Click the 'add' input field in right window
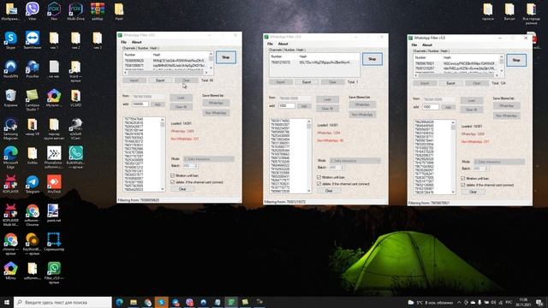548x308 pixels. coord(431,107)
